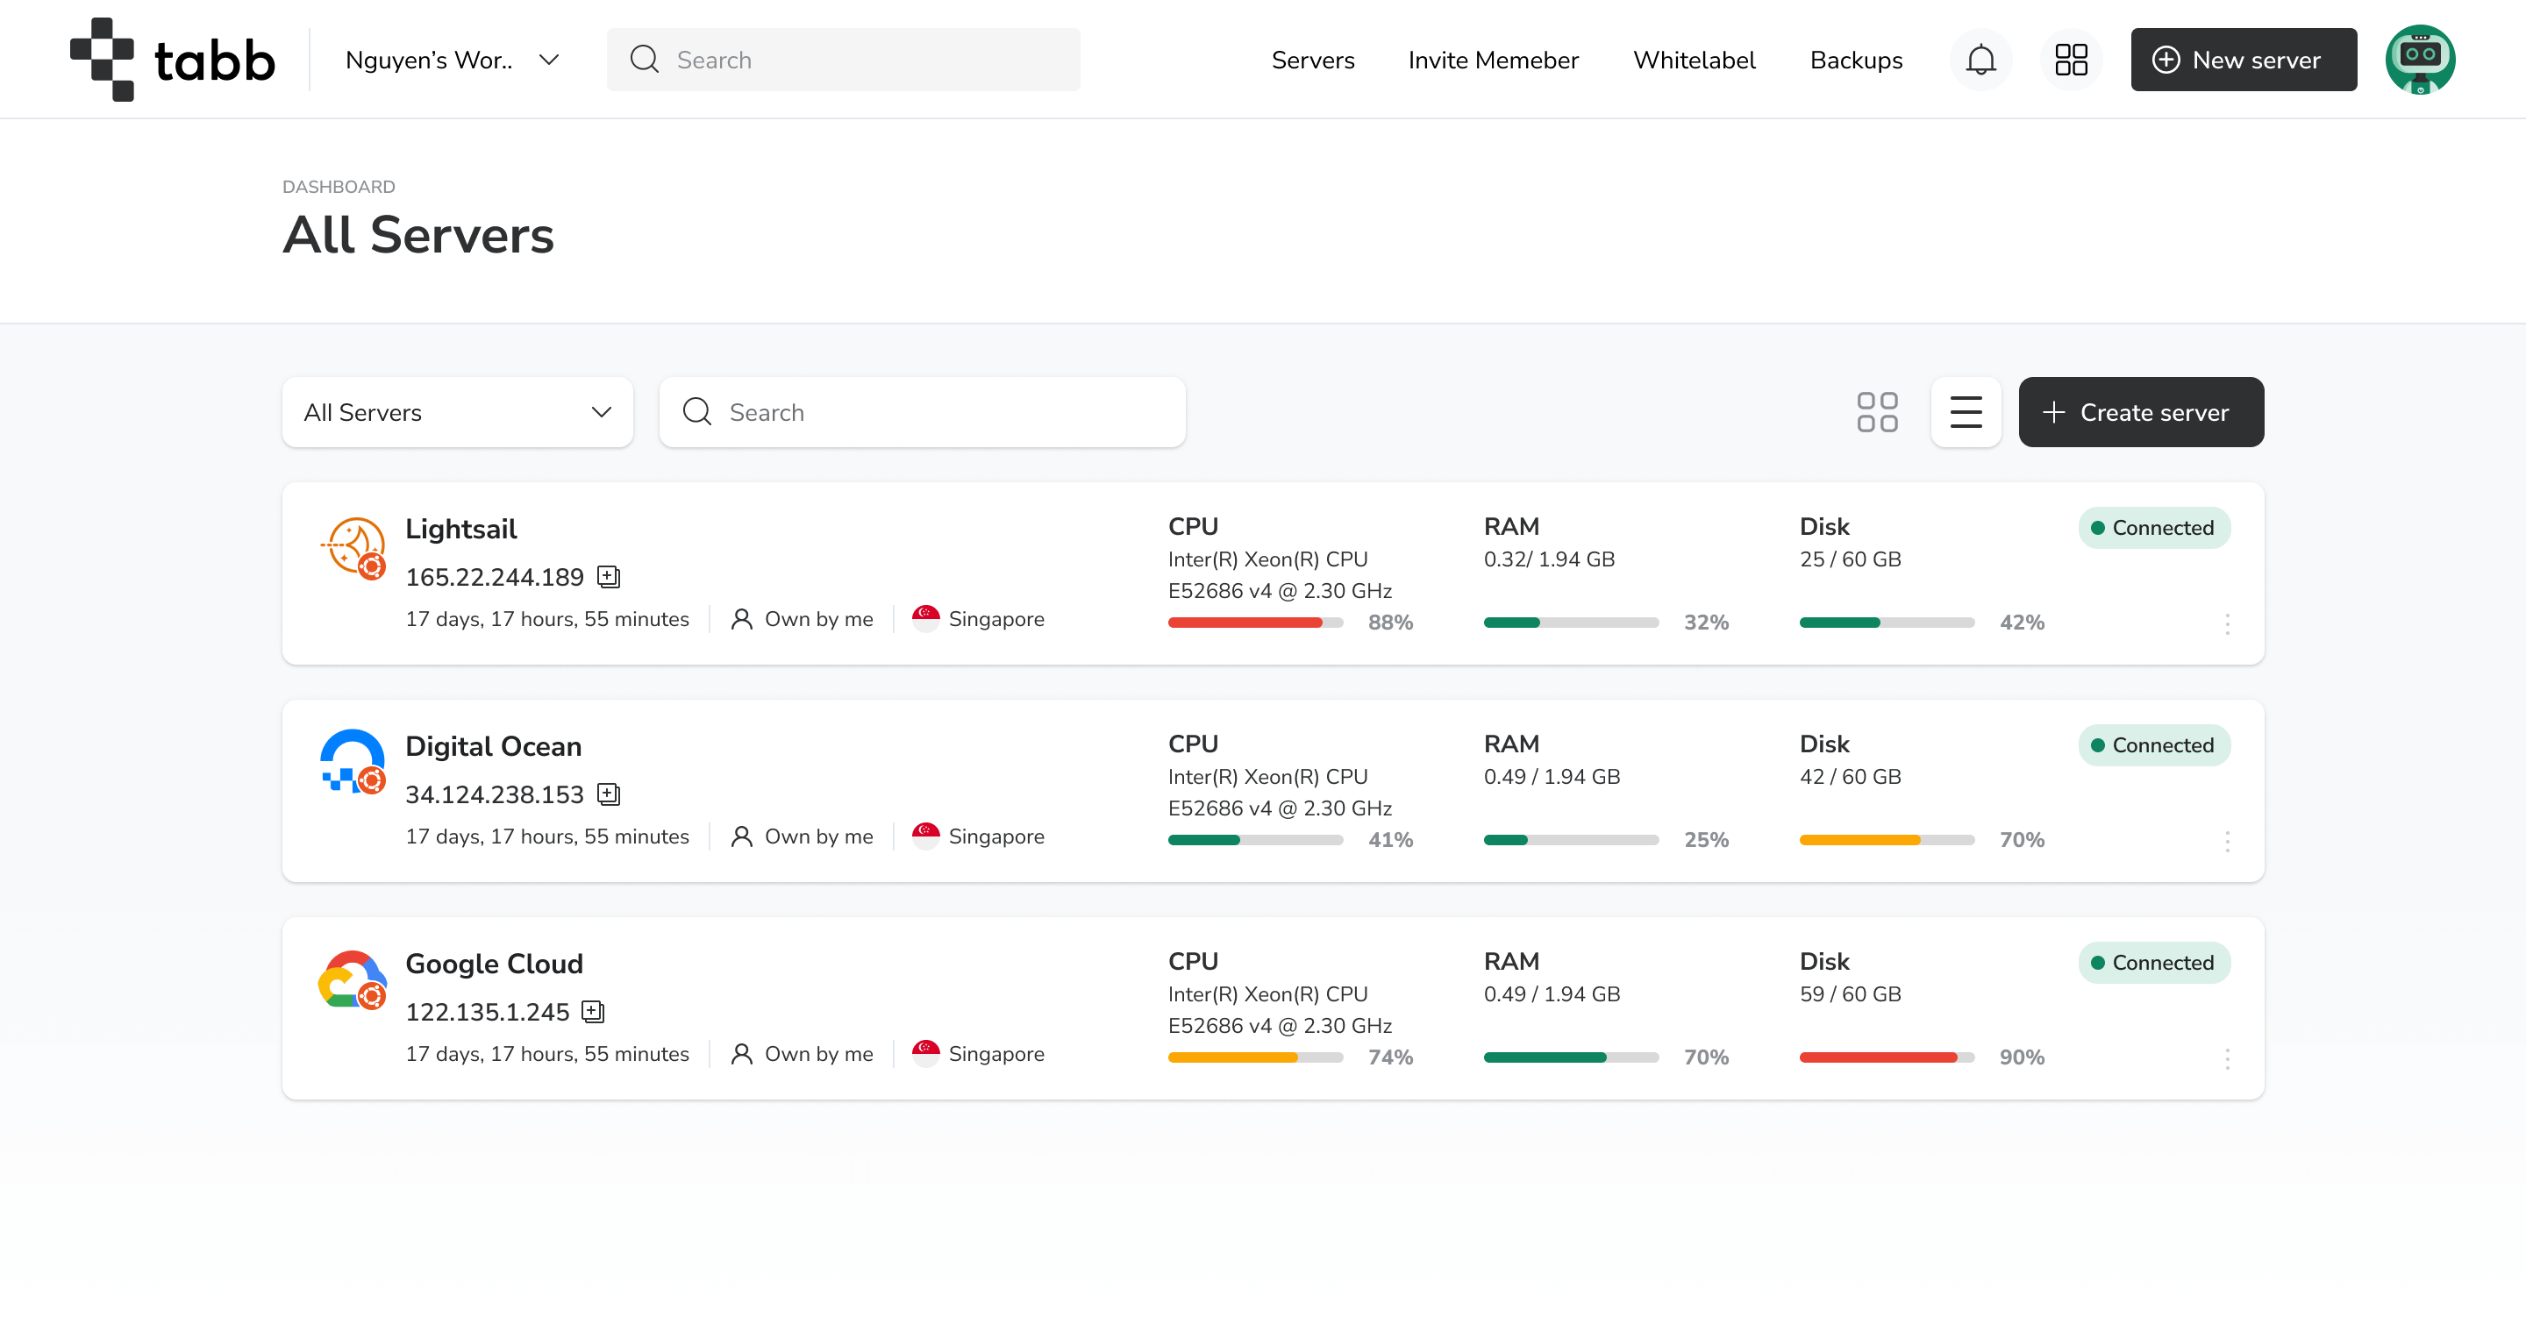Switch to grid view layout

click(x=1877, y=413)
